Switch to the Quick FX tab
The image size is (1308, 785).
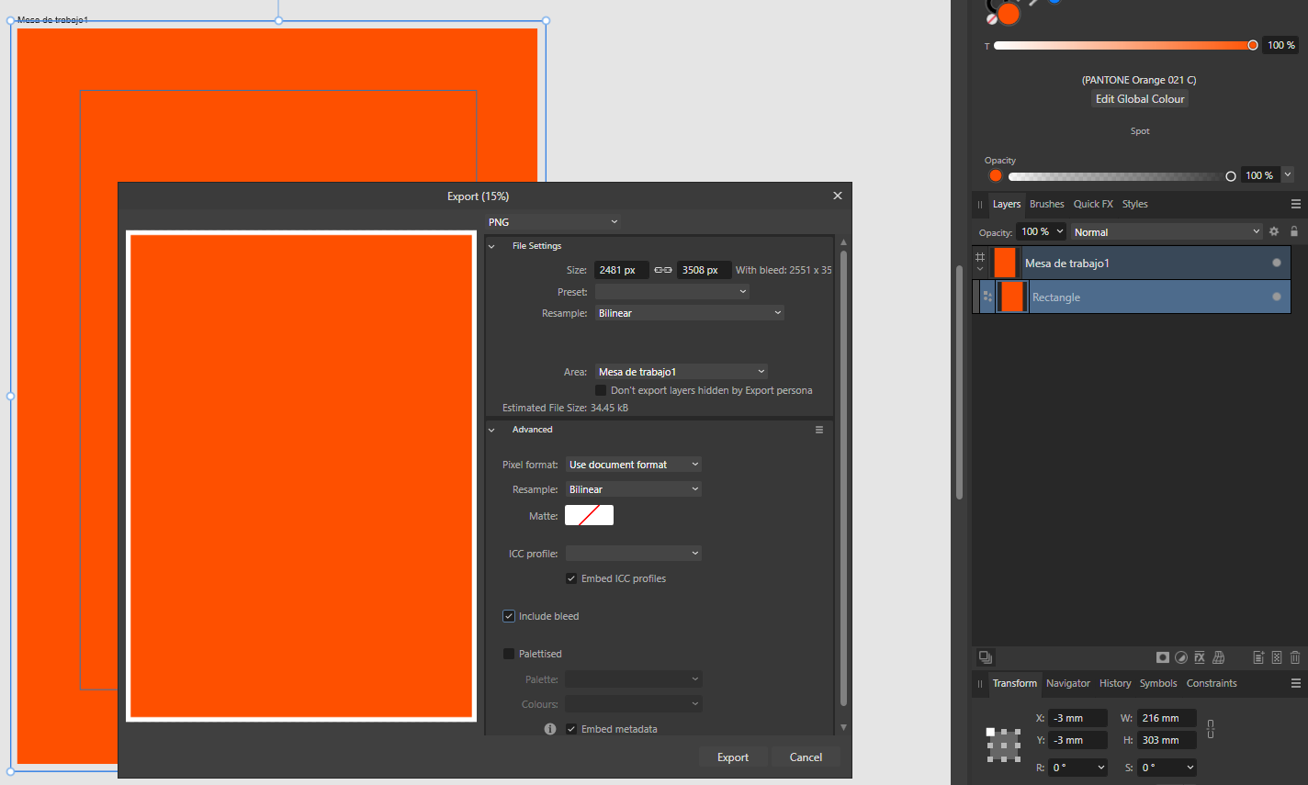[1093, 205]
